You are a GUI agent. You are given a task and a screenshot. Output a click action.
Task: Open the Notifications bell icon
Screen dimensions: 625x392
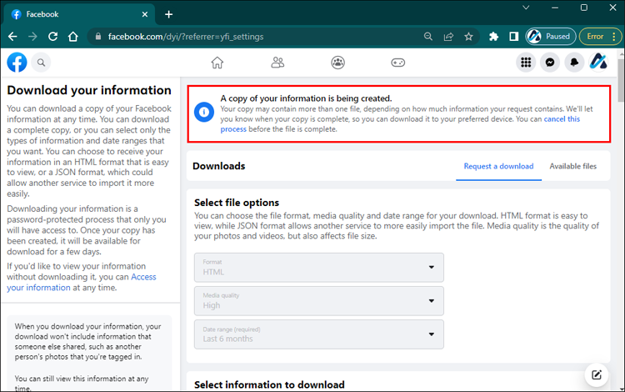[x=574, y=63]
